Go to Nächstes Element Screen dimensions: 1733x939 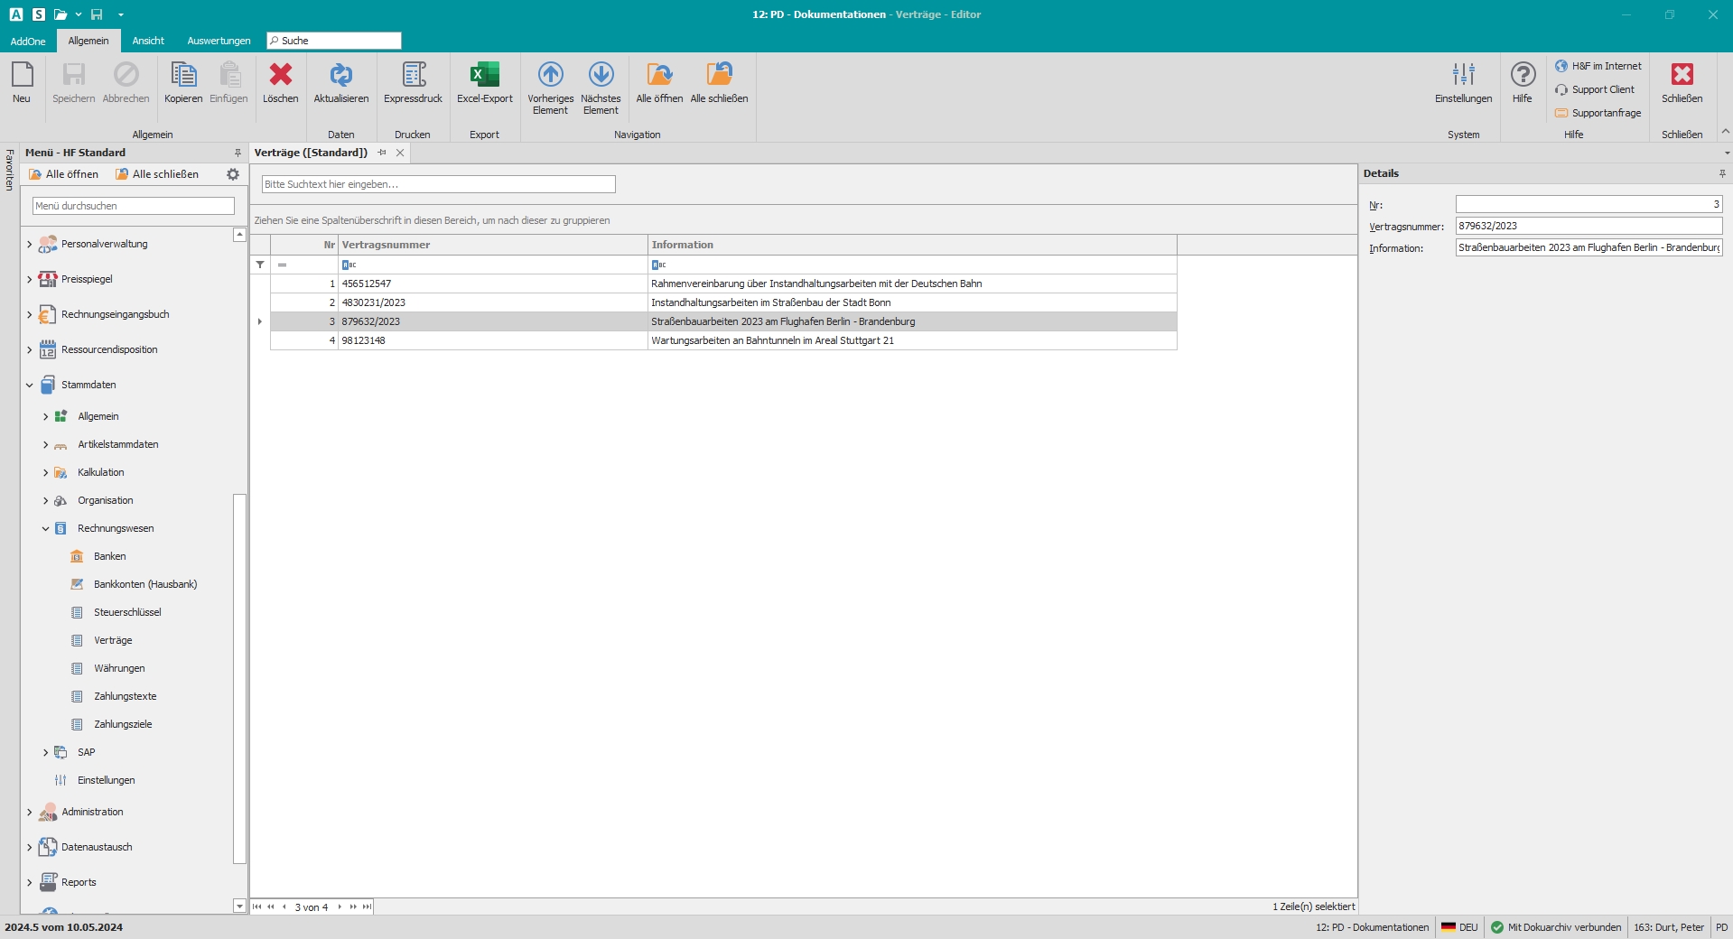pyautogui.click(x=601, y=76)
